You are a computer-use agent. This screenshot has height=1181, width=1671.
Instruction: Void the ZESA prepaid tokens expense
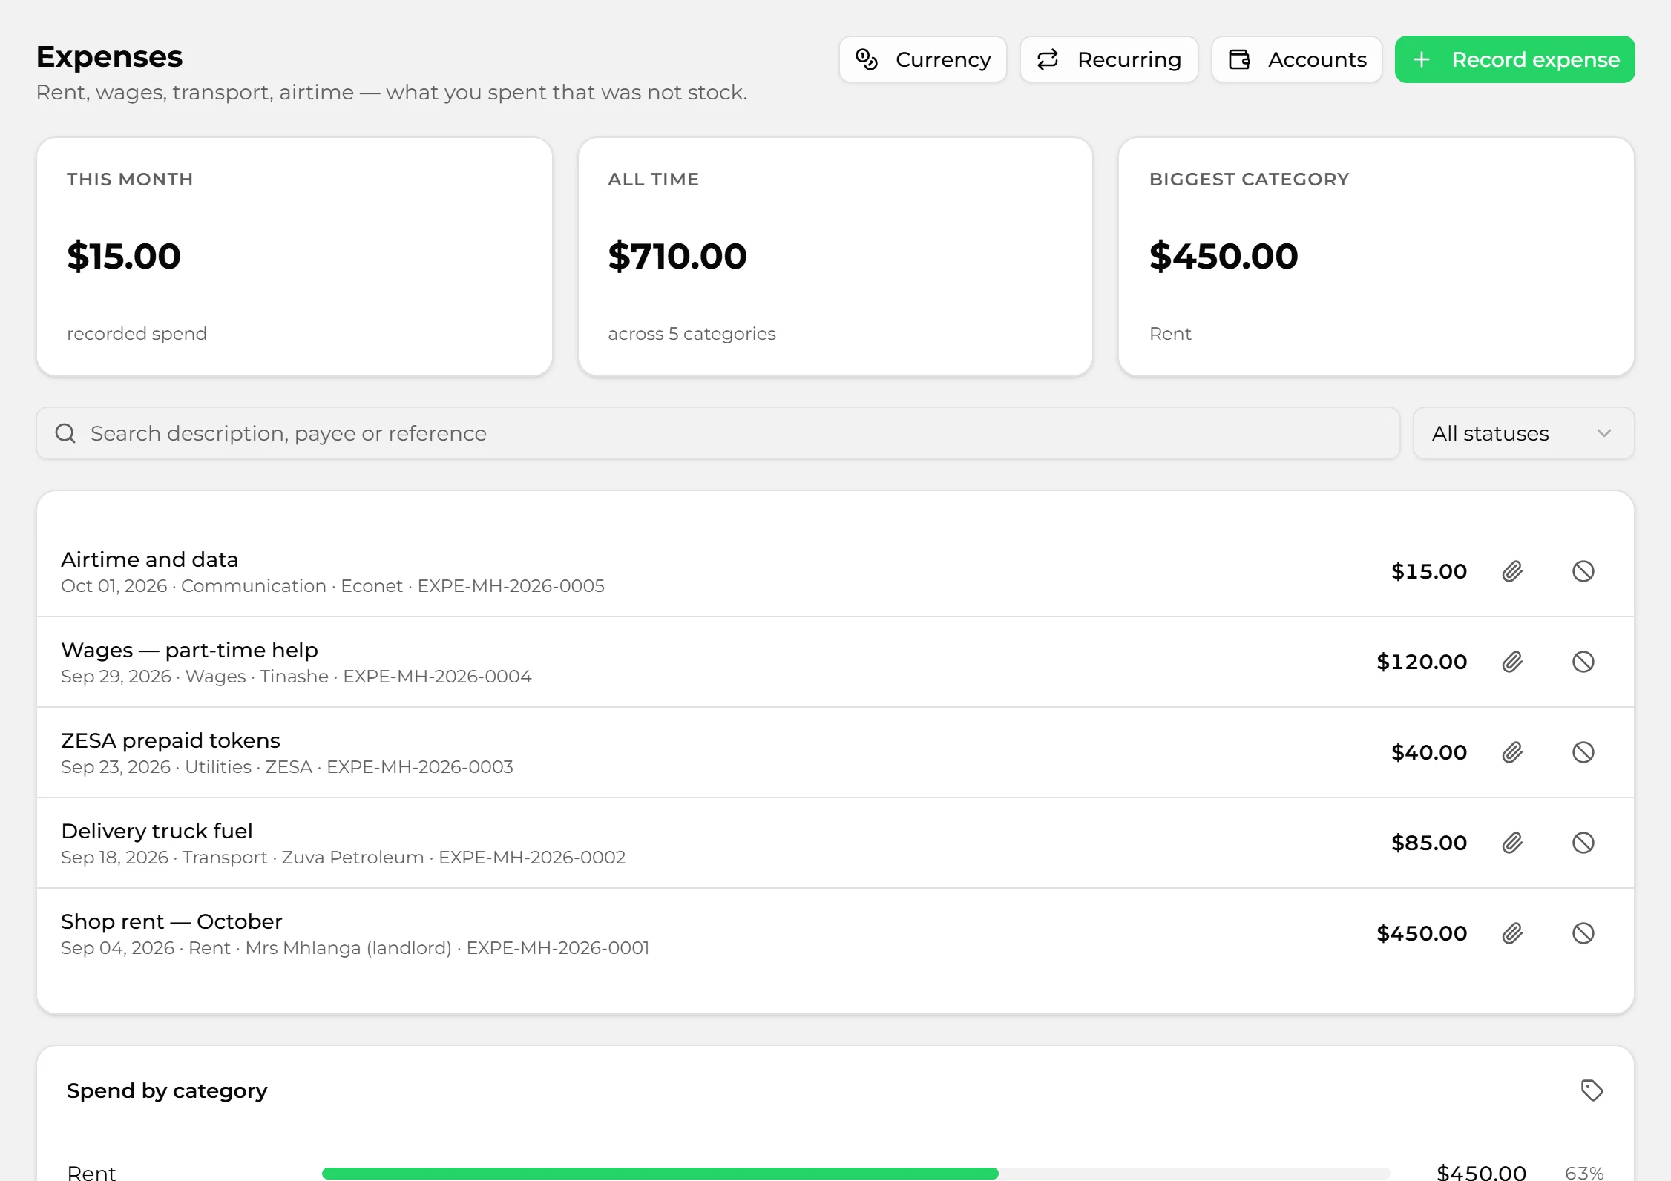click(1583, 752)
